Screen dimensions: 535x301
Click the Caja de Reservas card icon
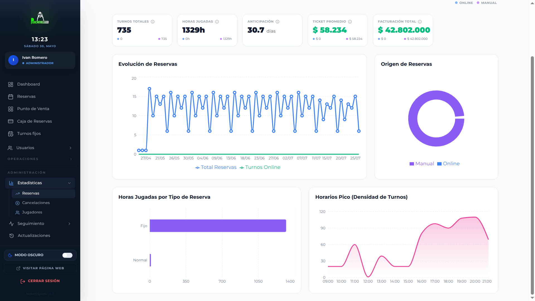click(x=11, y=121)
